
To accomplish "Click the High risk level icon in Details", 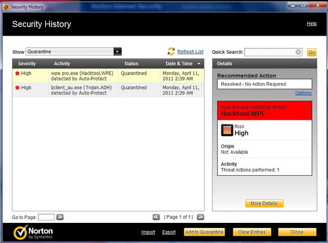I will 227,130.
